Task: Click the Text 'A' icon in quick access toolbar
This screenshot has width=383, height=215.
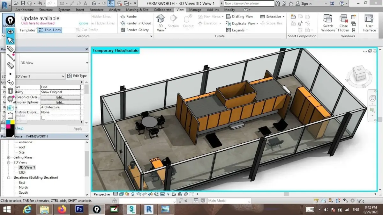Action: 85,3
